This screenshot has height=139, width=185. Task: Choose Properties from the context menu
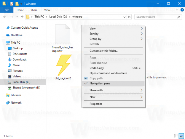96,104
